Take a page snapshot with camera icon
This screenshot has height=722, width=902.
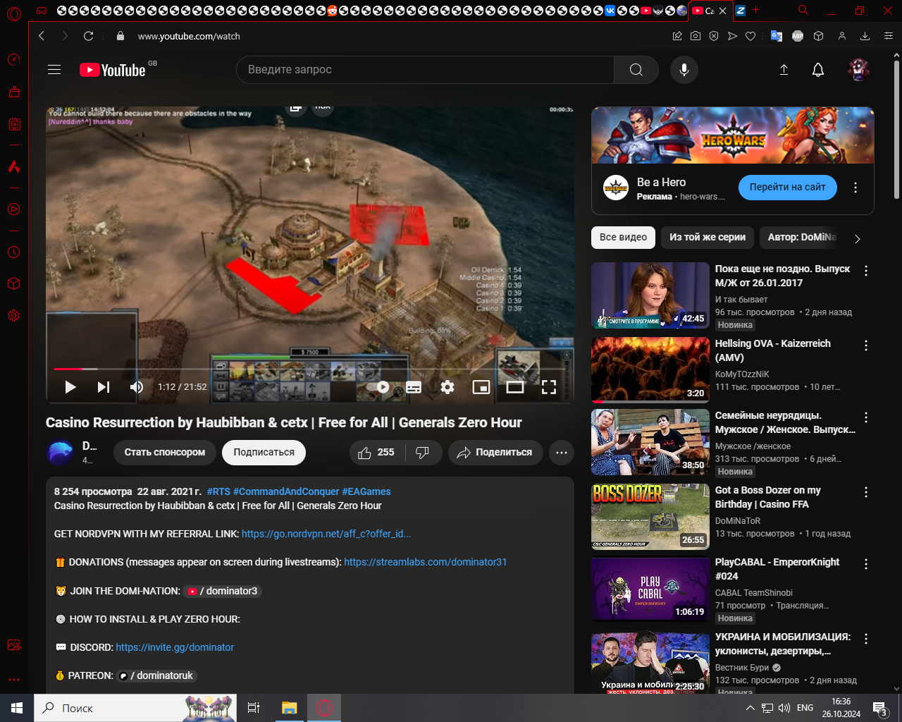[x=696, y=36]
